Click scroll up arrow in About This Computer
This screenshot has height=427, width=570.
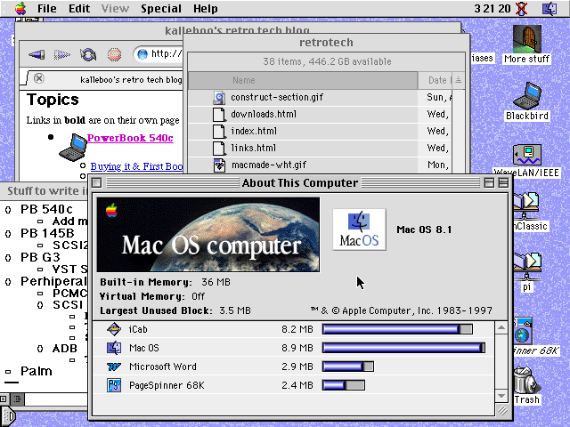[501, 328]
